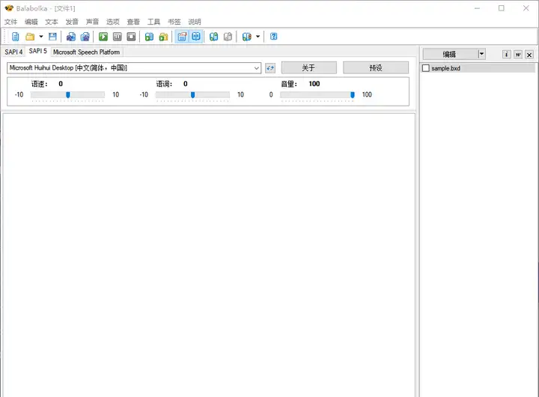The width and height of the screenshot is (539, 397).
Task: Open the 文件 menu
Action: click(10, 22)
